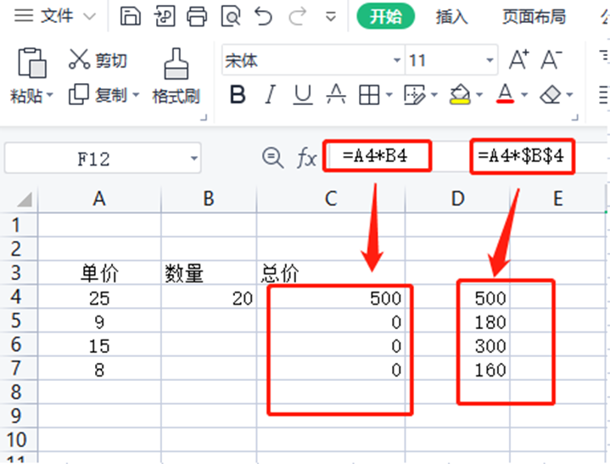Click the draw border icon
This screenshot has width=610, height=464.
(x=415, y=95)
